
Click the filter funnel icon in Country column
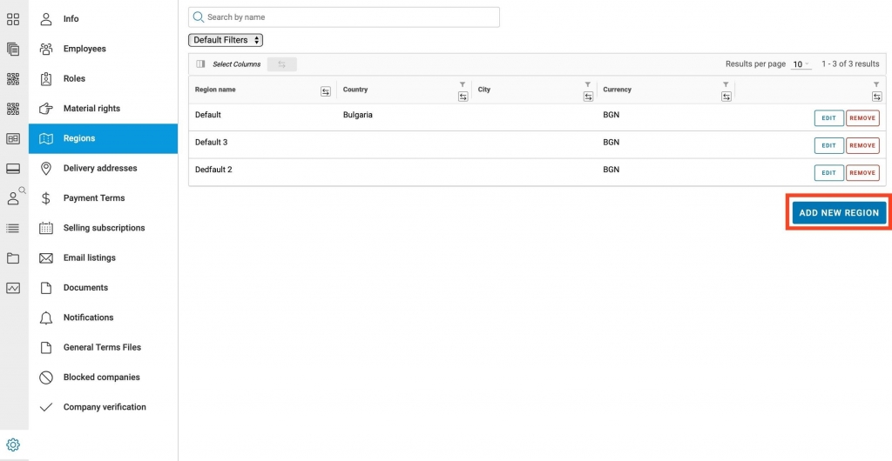463,84
